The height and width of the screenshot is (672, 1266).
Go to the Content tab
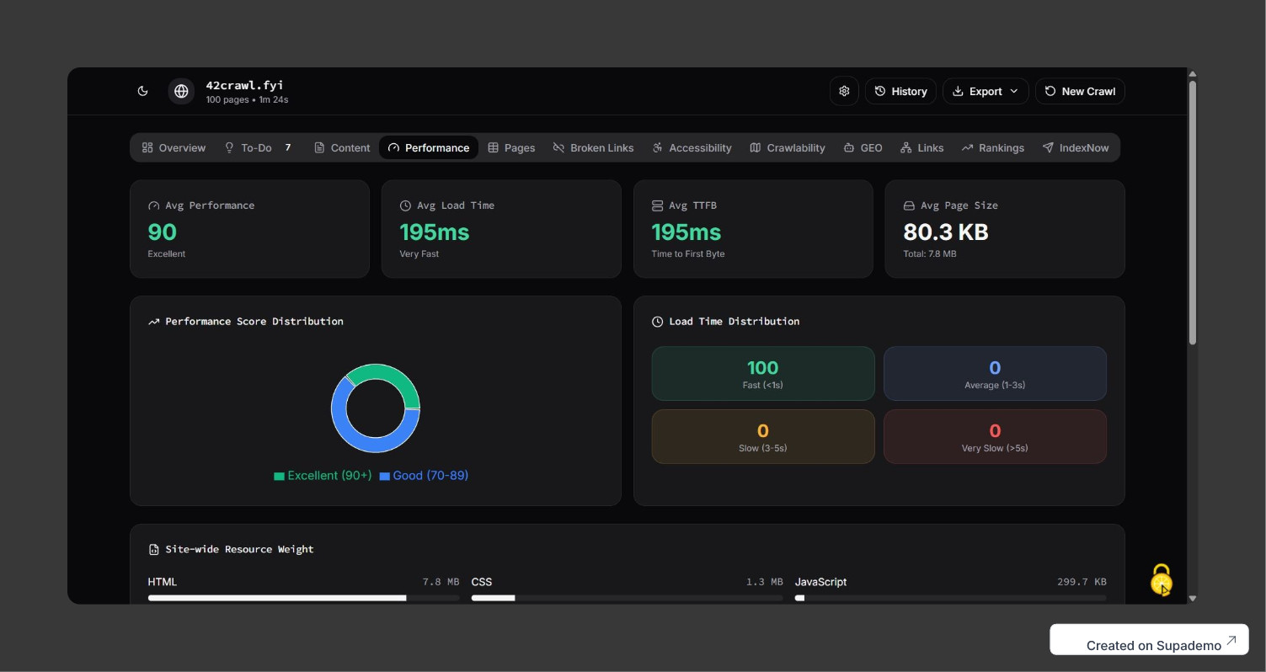pyautogui.click(x=342, y=147)
